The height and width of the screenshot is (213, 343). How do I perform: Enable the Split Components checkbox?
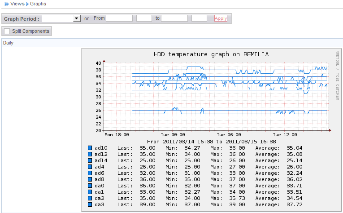point(7,31)
